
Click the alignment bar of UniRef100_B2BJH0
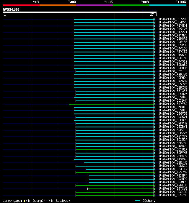click(119, 163)
